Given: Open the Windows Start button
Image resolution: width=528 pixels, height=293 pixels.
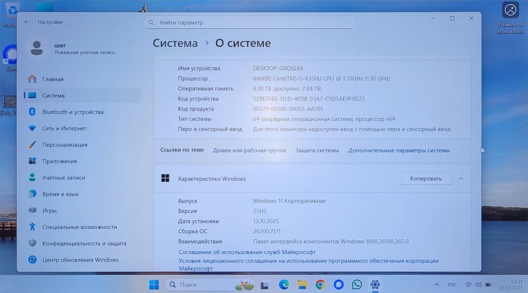Looking at the screenshot, I should coord(154,285).
